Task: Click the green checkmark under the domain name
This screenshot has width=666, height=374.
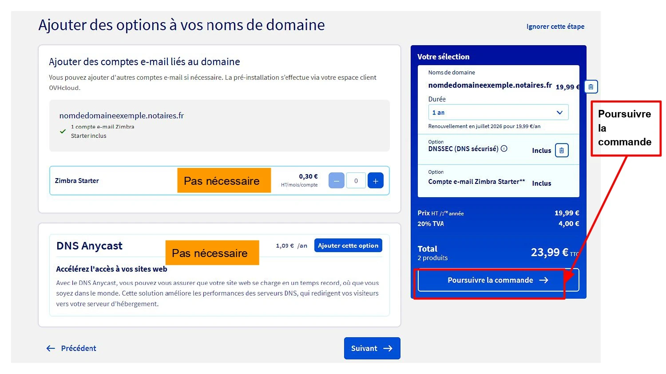Action: [63, 132]
